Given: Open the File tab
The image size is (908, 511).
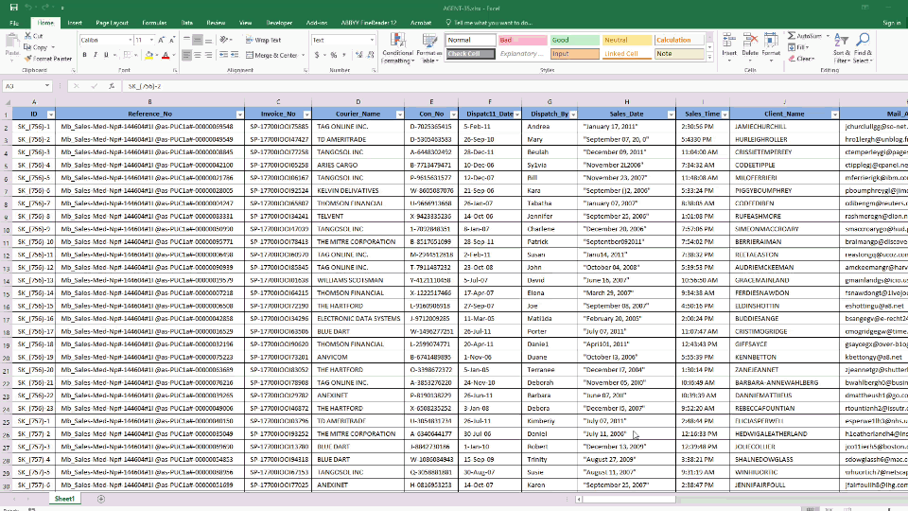Looking at the screenshot, I should pyautogui.click(x=14, y=23).
